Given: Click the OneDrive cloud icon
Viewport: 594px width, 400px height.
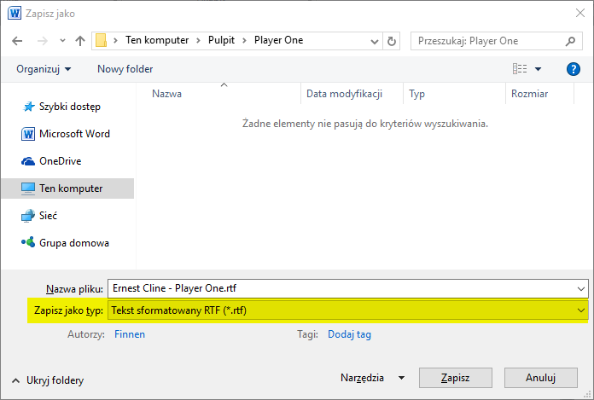Looking at the screenshot, I should 28,161.
